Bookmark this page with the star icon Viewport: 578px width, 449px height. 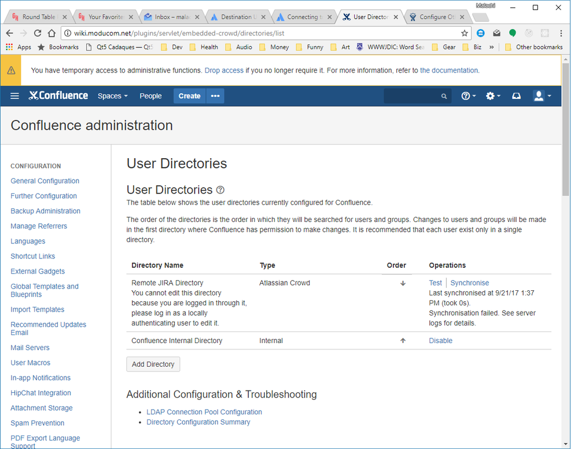pyautogui.click(x=465, y=33)
